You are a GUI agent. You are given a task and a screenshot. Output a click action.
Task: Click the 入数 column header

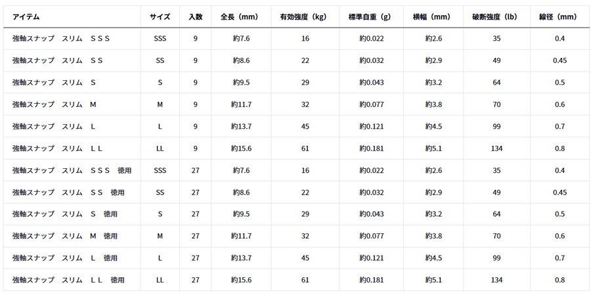[x=195, y=17]
